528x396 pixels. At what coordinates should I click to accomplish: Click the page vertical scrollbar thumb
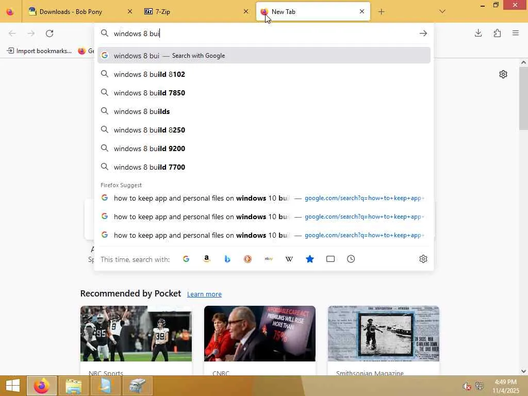pos(523,98)
